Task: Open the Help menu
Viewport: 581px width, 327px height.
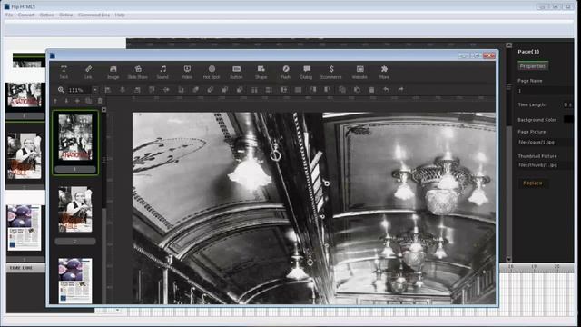Action: coord(120,15)
